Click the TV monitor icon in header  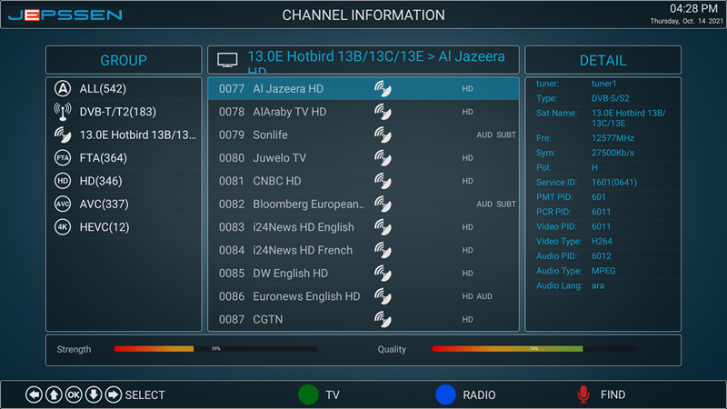[227, 60]
